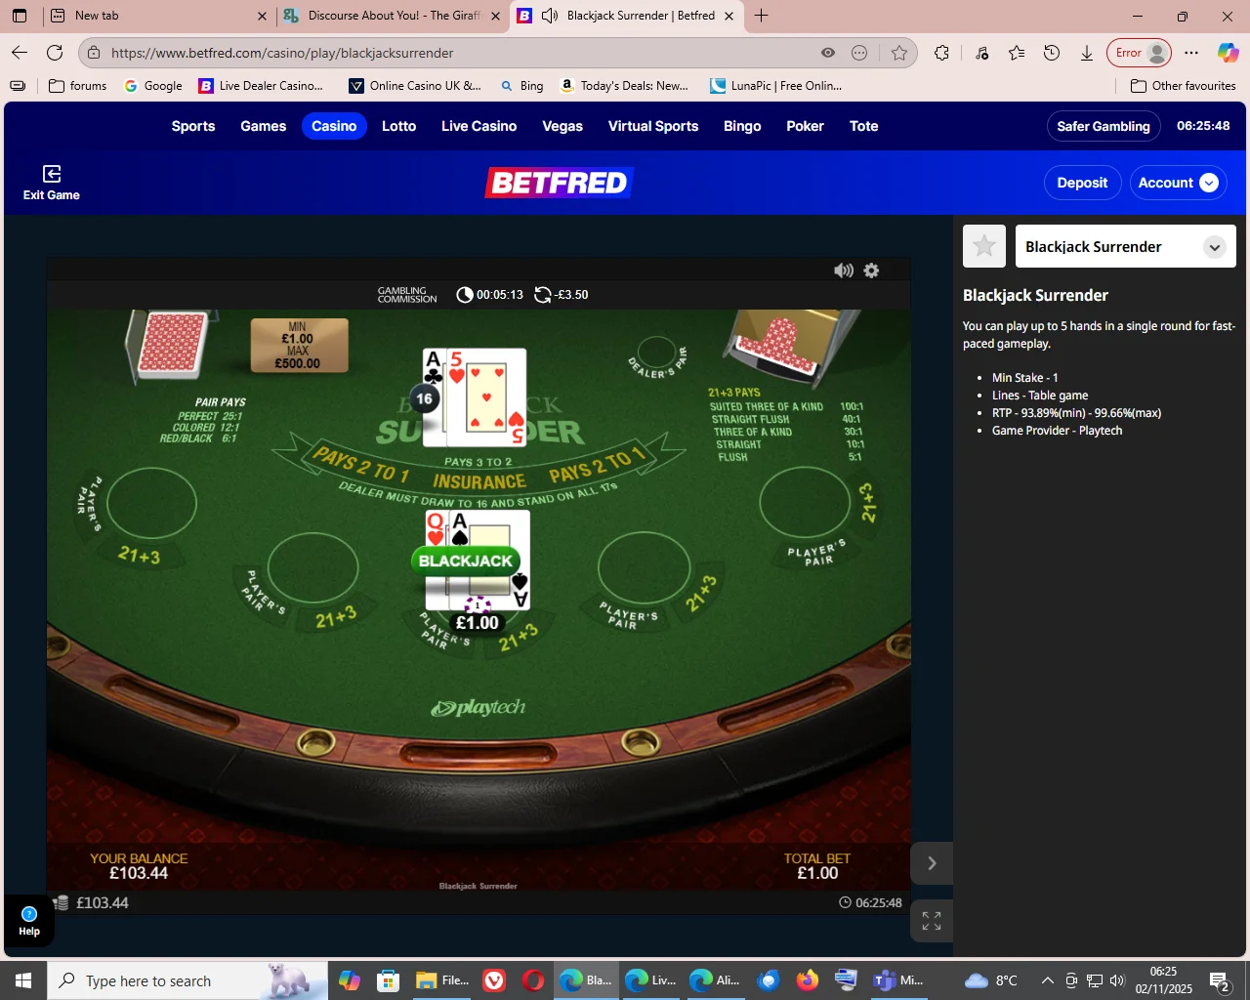Viewport: 1250px width, 1000px height.
Task: Click the net position refresh icon
Action: pyautogui.click(x=543, y=295)
